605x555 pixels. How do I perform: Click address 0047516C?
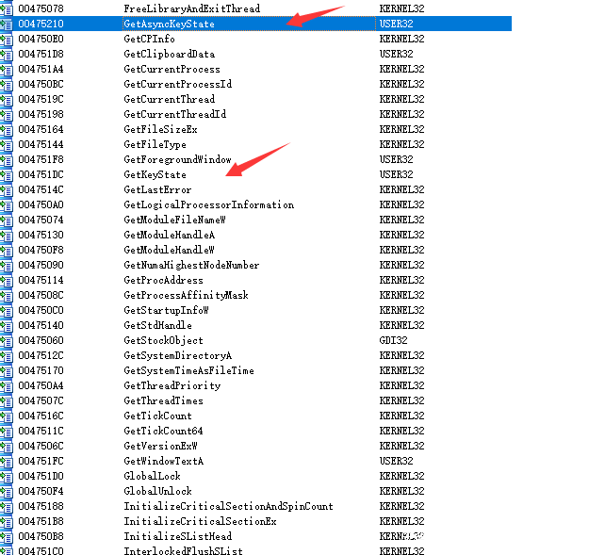(41, 416)
